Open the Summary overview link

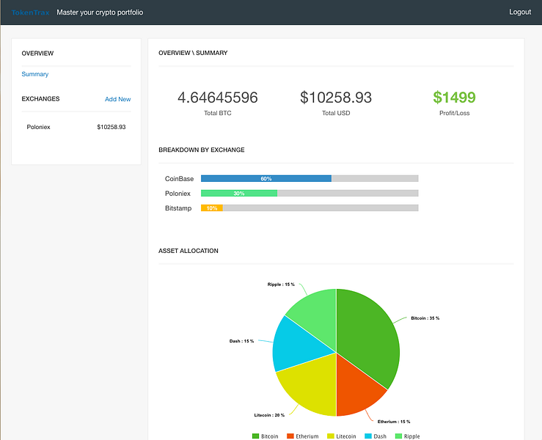(x=35, y=74)
